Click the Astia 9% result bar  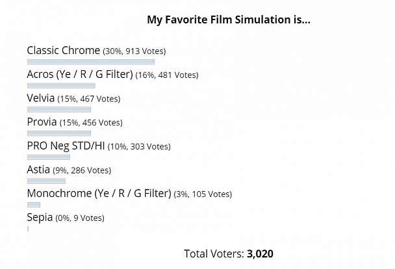tap(46, 181)
